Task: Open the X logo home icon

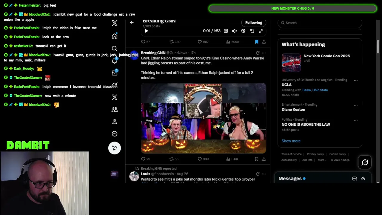Action: (x=115, y=23)
